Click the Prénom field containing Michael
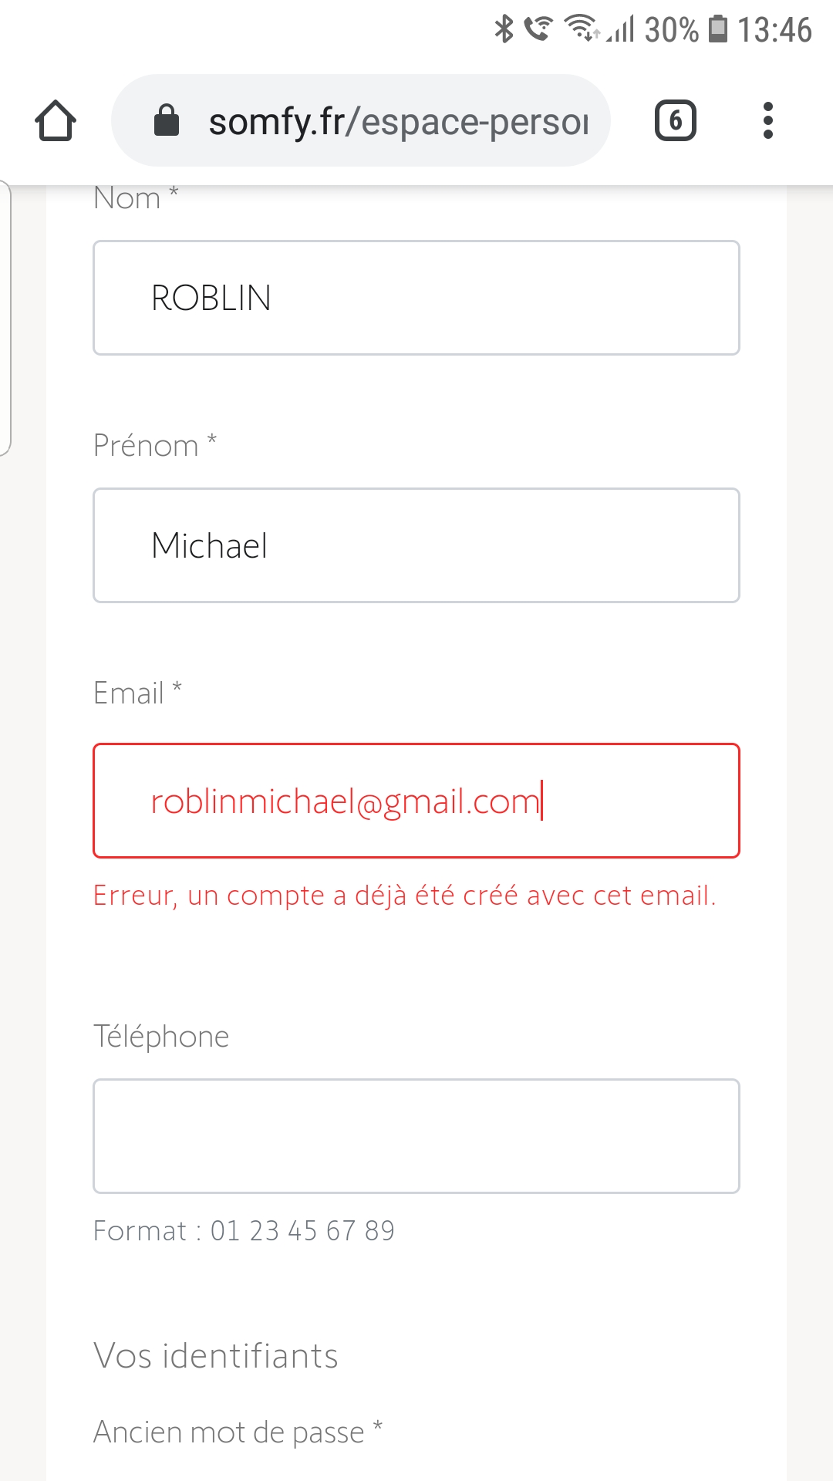This screenshot has height=1481, width=833. [x=416, y=545]
